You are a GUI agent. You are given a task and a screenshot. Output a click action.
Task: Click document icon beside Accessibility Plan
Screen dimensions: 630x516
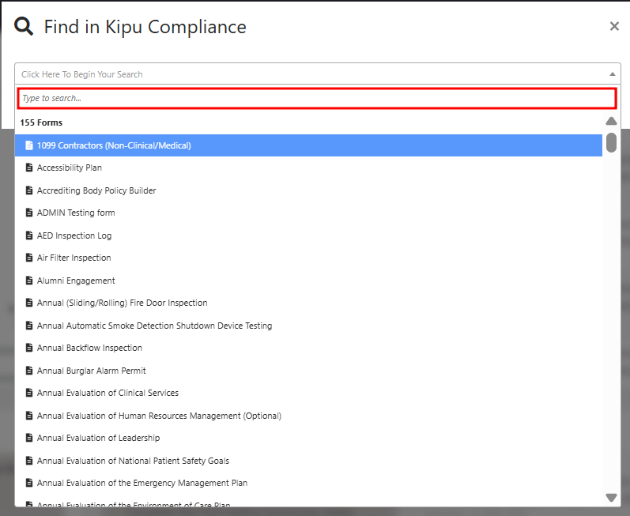click(29, 168)
